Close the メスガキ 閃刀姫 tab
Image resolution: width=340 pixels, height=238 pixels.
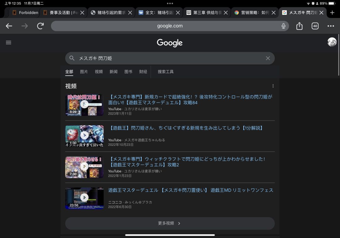pyautogui.click(x=321, y=13)
